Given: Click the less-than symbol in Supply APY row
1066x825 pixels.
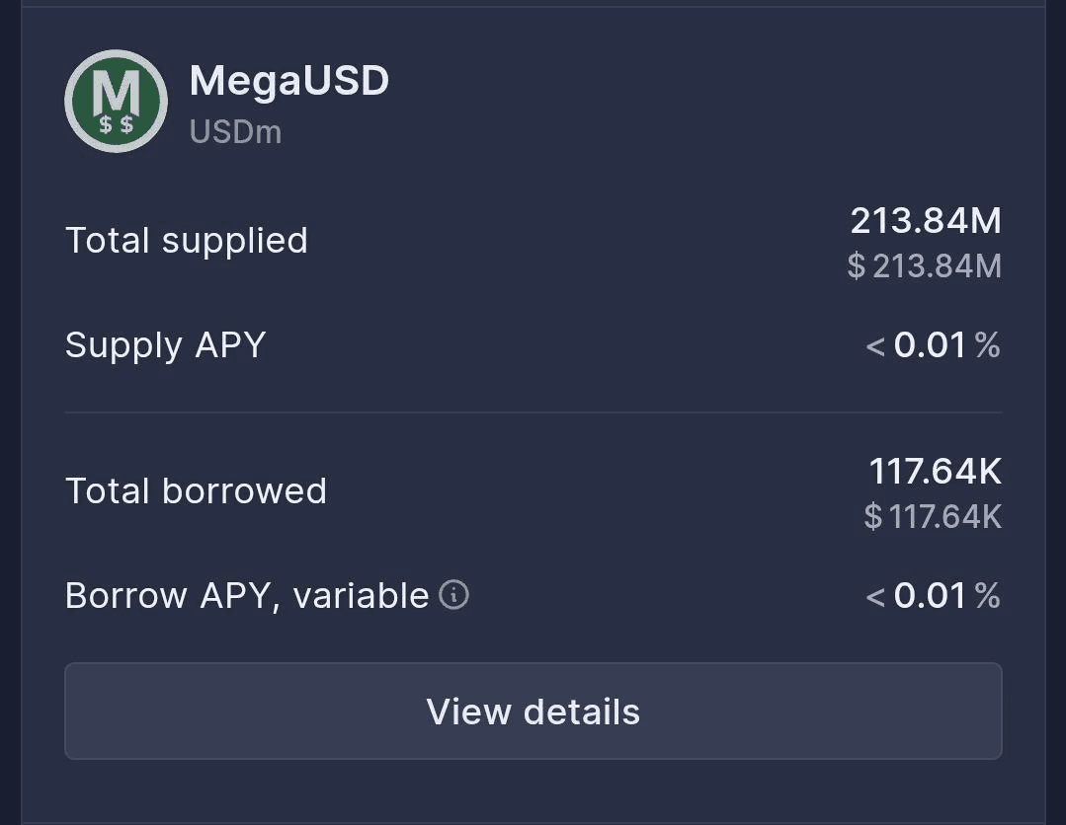Looking at the screenshot, I should click(x=875, y=346).
